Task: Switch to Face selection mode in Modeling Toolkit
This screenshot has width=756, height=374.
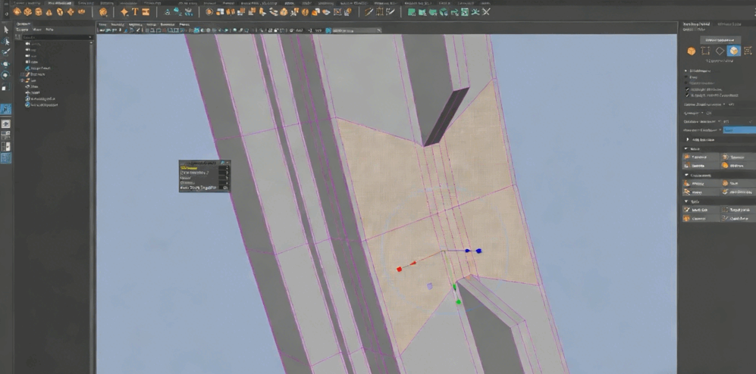Action: click(x=733, y=51)
